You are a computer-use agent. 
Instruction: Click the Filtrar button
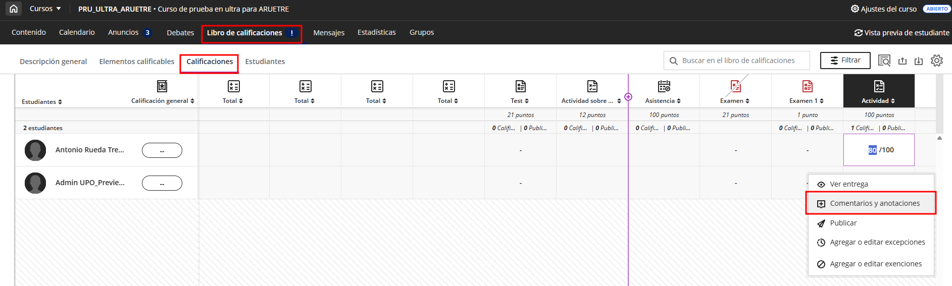coord(845,61)
